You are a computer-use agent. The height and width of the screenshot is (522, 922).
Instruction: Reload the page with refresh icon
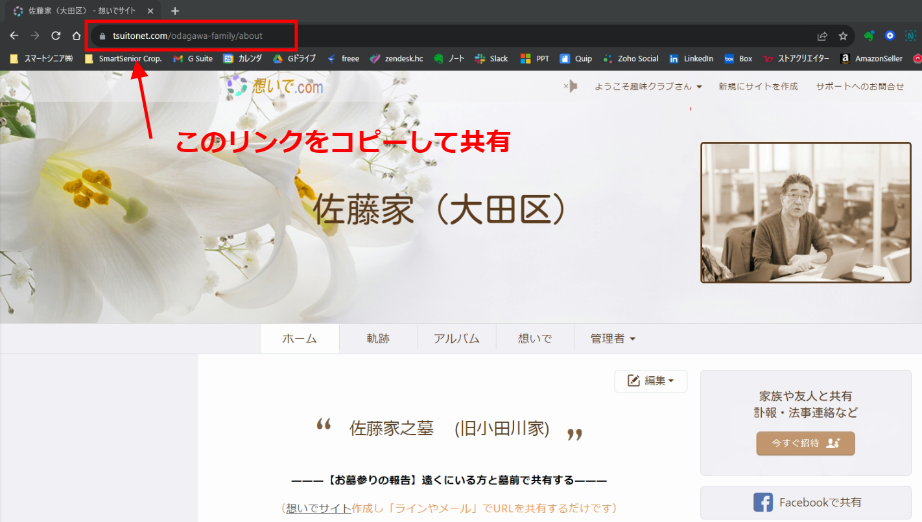(x=56, y=36)
